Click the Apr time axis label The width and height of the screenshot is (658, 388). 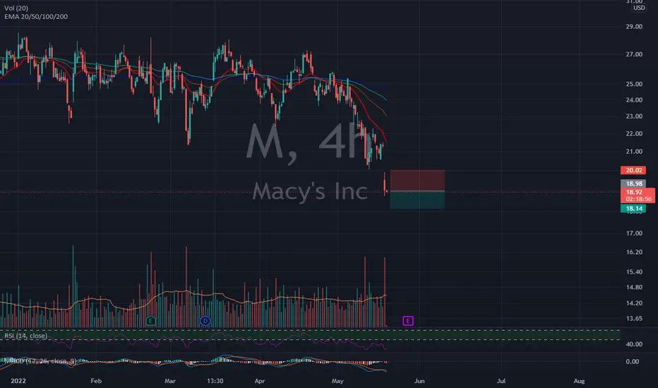click(x=260, y=381)
